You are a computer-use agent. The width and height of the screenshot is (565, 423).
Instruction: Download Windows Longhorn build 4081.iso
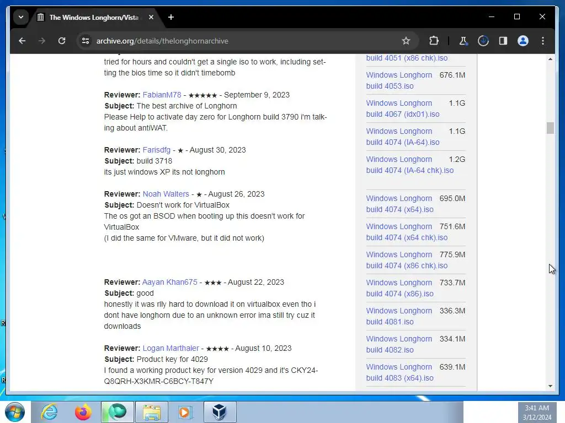pos(399,316)
